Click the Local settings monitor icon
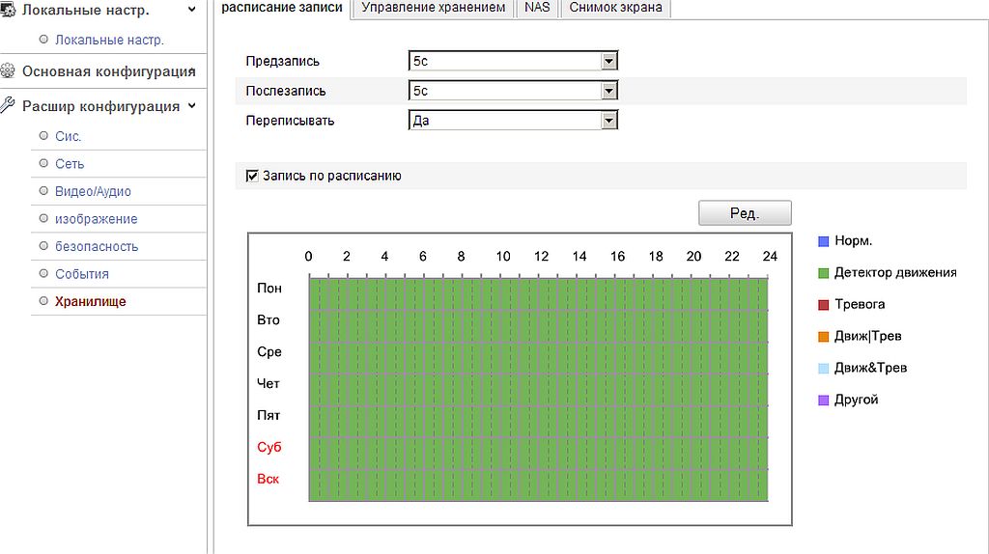Image resolution: width=989 pixels, height=554 pixels. [x=8, y=10]
